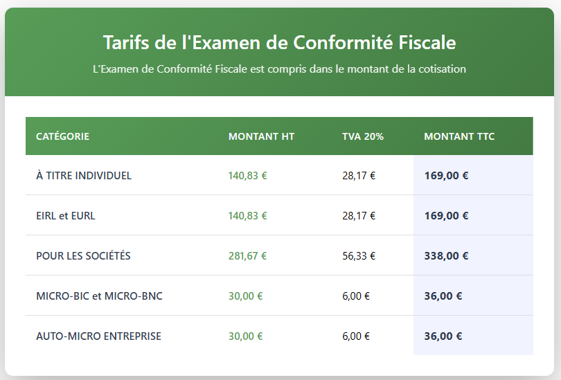
Task: Select the 'POUR LES SOCIÉTÉS' row label
Action: (83, 256)
